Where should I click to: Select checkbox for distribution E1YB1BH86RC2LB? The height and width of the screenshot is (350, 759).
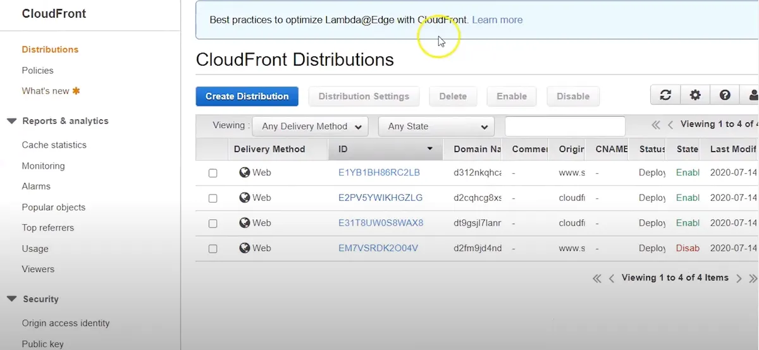coord(213,172)
